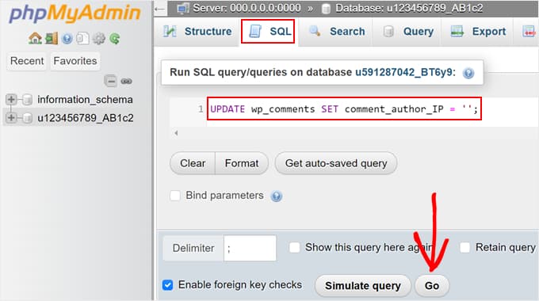Open the SQL documentation page icon
The width and height of the screenshot is (539, 301).
point(82,38)
